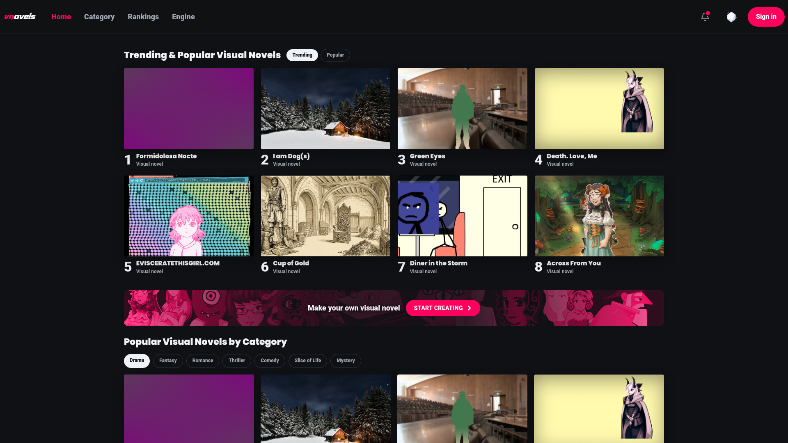Select the Slice of Life category pill
The image size is (788, 443).
[308, 361]
